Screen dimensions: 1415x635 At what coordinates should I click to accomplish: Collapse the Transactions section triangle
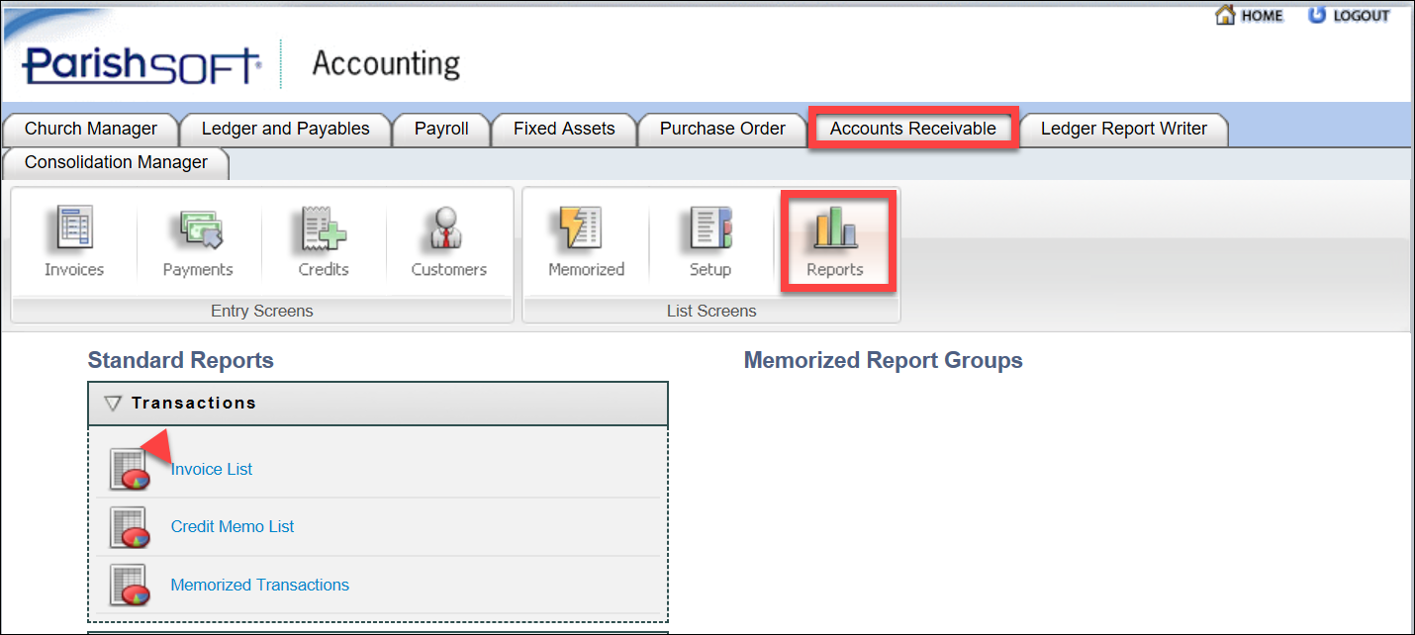pyautogui.click(x=113, y=404)
